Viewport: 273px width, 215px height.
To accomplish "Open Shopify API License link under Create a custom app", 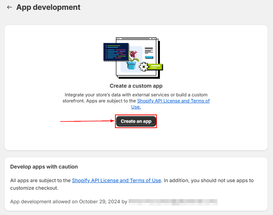I will pyautogui.click(x=173, y=101).
